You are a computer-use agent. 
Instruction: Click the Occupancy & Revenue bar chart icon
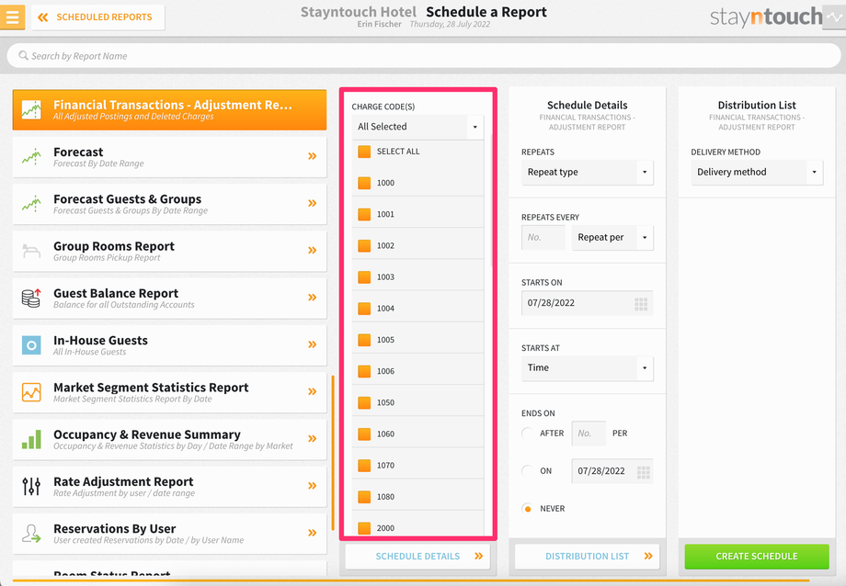click(x=31, y=439)
